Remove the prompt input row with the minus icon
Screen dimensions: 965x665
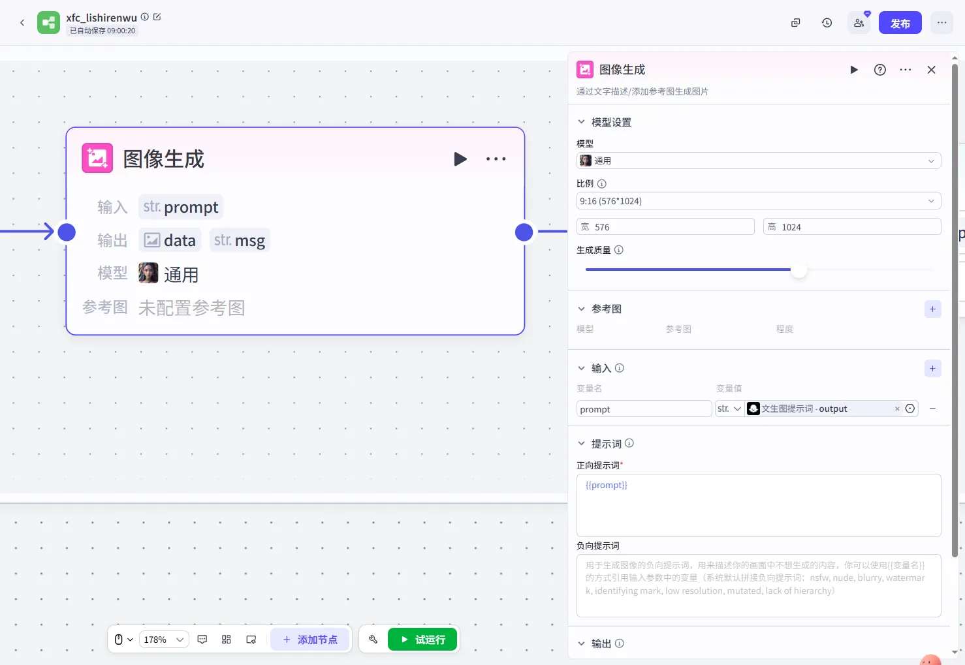(932, 409)
